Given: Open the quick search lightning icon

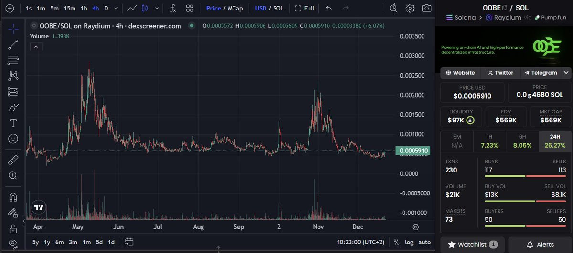Looking at the screenshot, I should (x=393, y=8).
